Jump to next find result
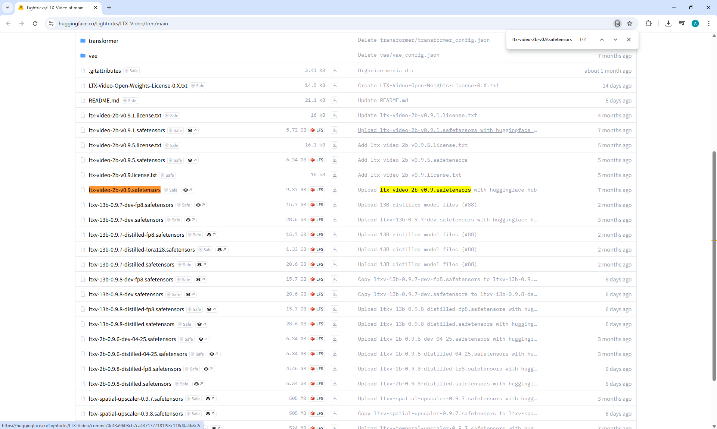 [x=615, y=40]
